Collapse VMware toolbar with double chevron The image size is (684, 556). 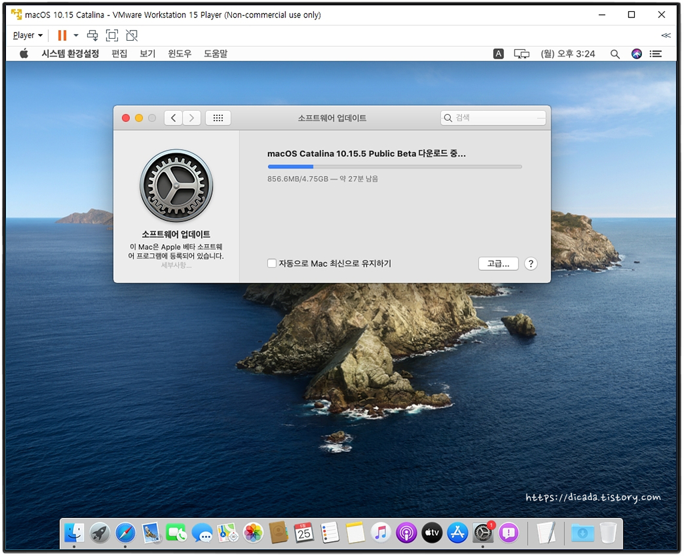[x=666, y=35]
